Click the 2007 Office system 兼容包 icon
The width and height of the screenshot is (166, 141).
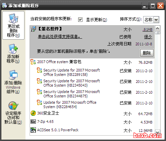click(x=33, y=62)
